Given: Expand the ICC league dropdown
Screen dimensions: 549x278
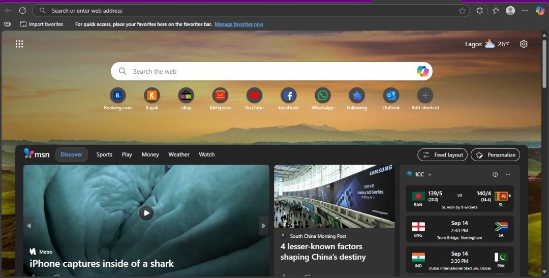Looking at the screenshot, I should [x=430, y=175].
